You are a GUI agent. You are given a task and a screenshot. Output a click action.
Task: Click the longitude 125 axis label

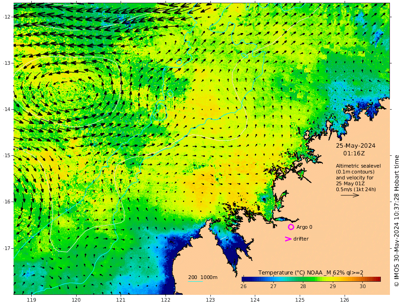300,300
